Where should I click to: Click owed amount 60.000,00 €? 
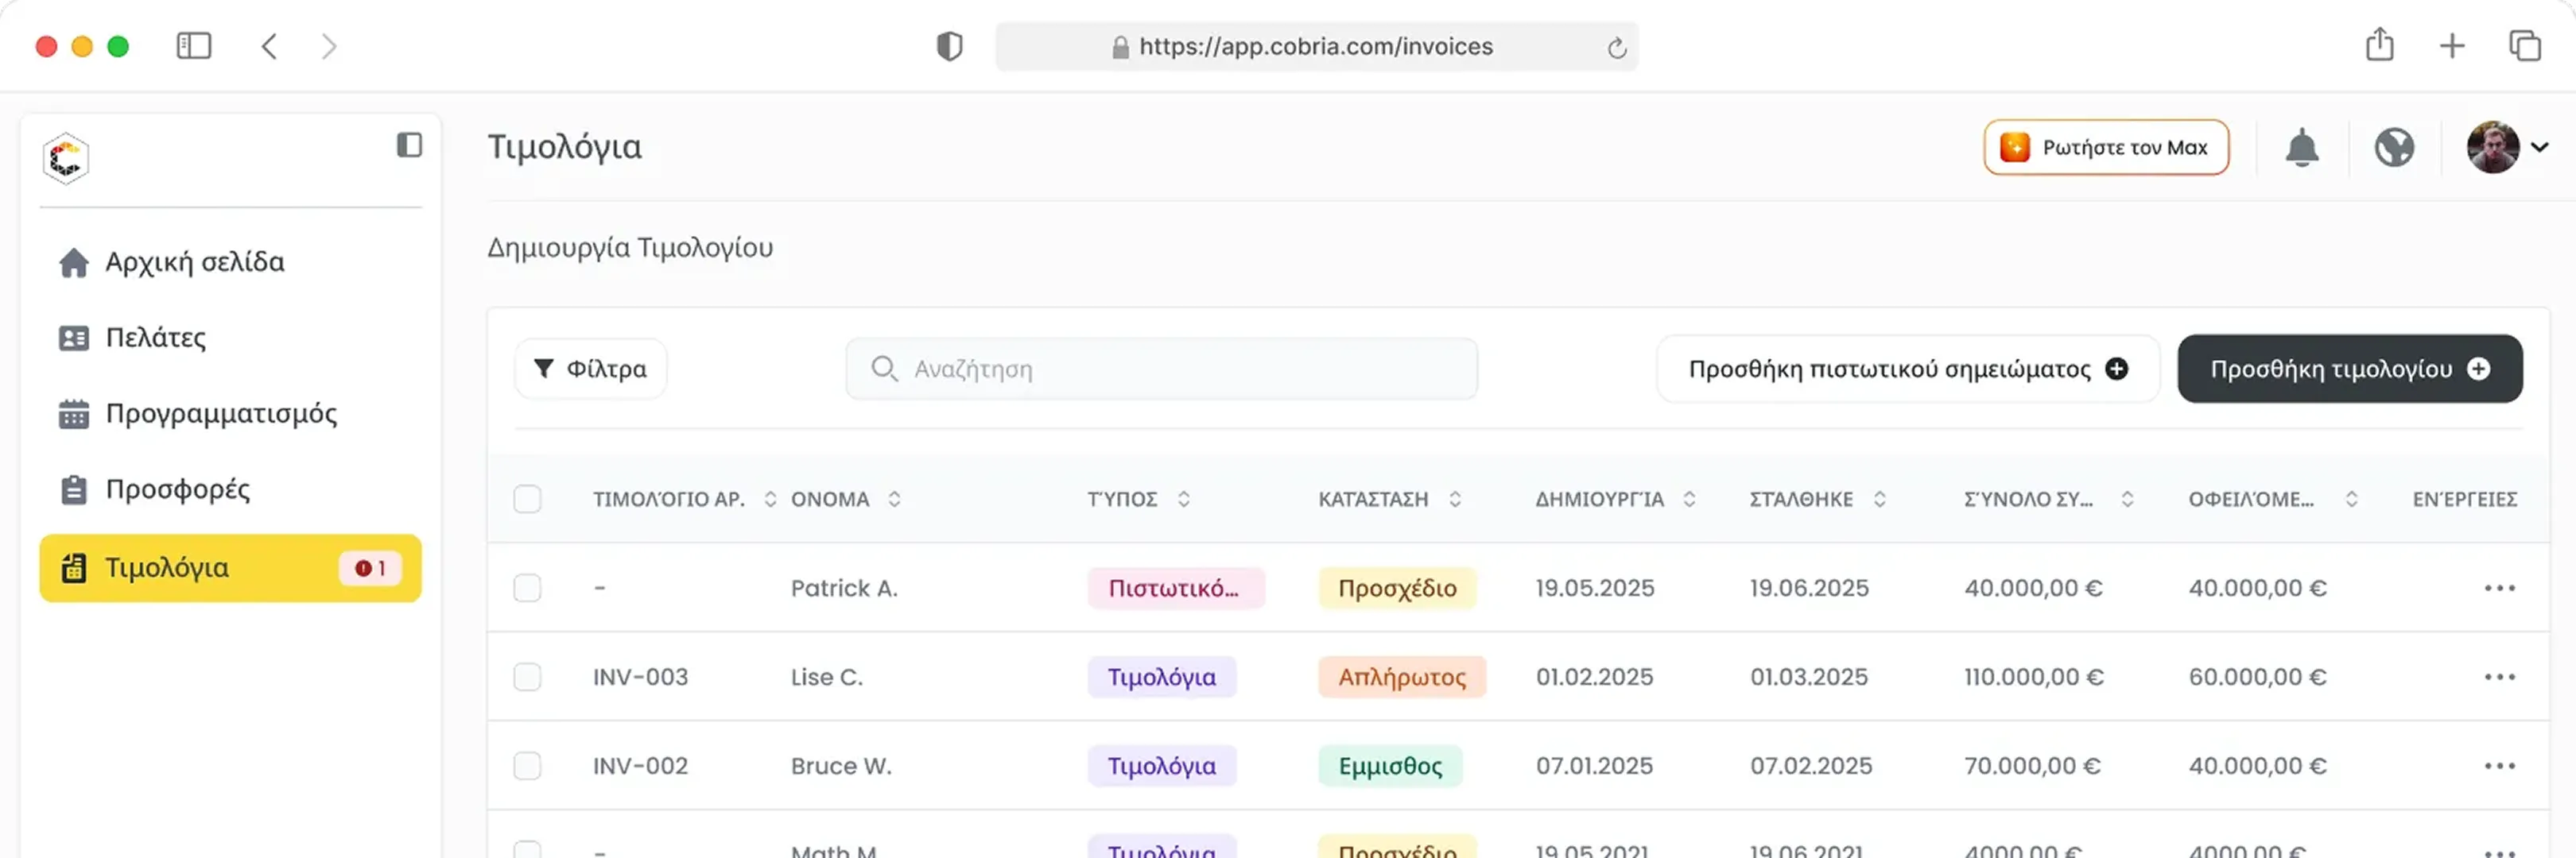pyautogui.click(x=2257, y=677)
